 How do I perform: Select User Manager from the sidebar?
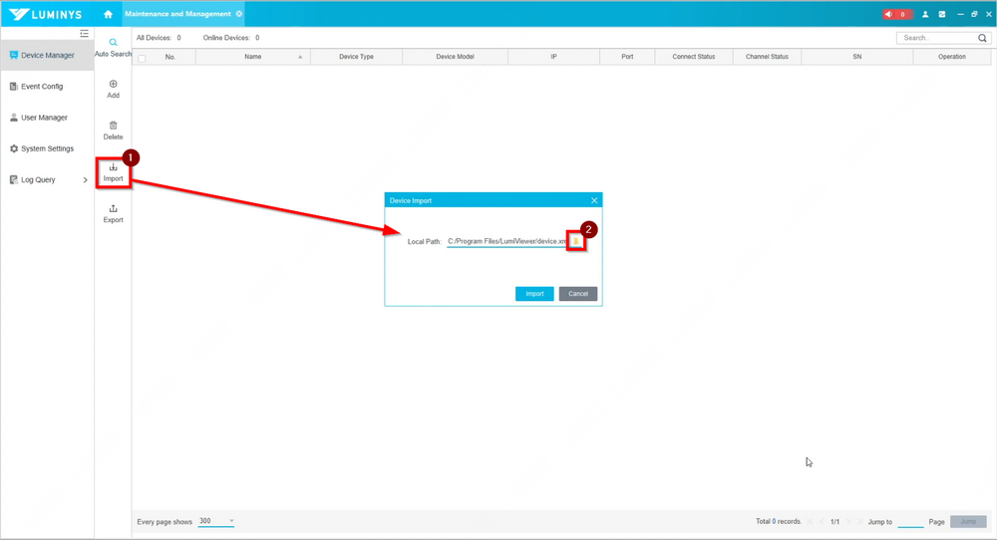44,118
